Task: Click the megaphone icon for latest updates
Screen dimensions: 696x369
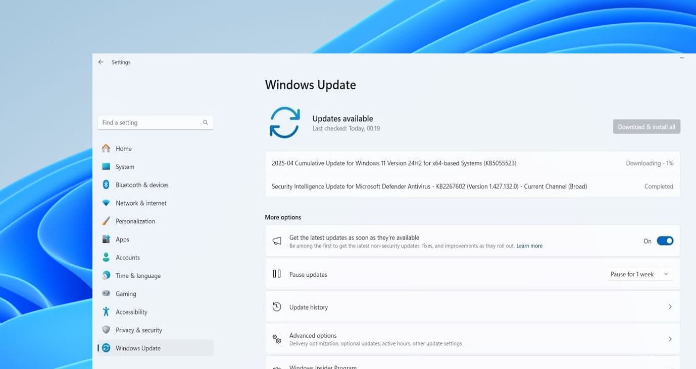Action: [x=277, y=241]
